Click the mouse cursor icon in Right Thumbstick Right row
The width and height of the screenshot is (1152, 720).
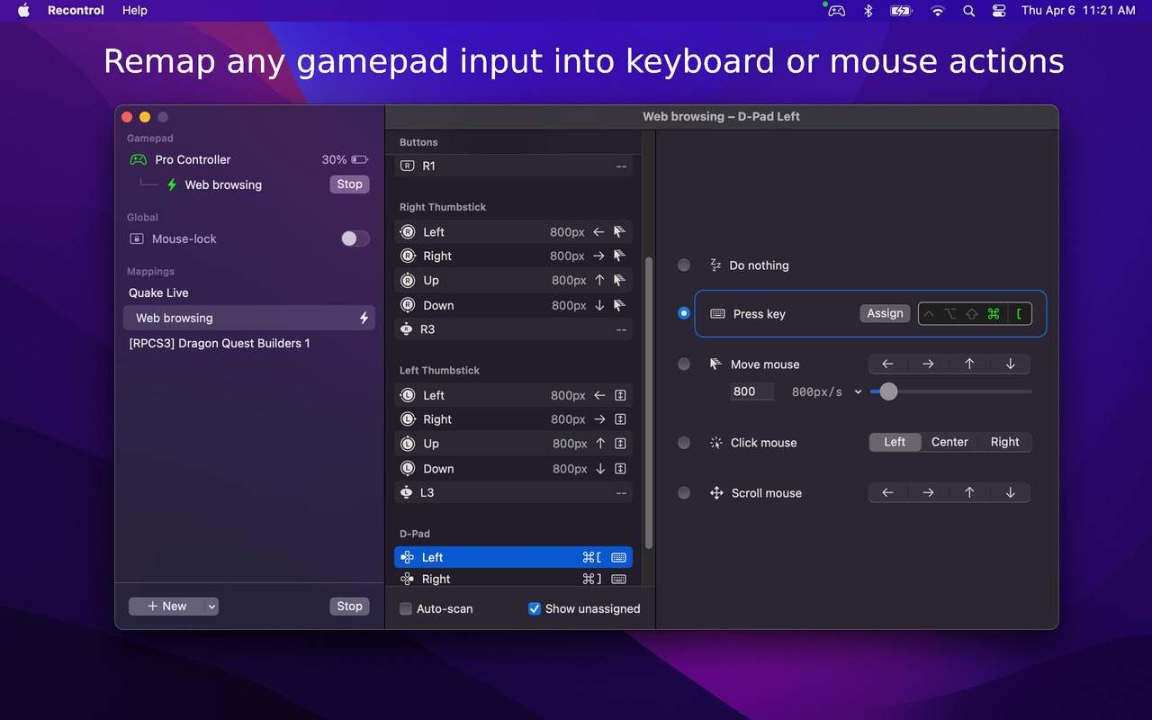pos(619,256)
